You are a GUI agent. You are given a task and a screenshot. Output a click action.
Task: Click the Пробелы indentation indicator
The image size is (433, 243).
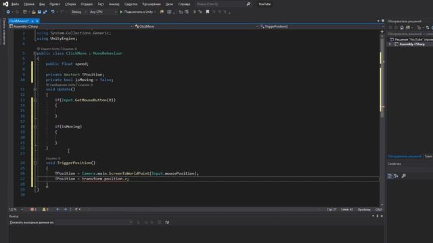click(364, 209)
